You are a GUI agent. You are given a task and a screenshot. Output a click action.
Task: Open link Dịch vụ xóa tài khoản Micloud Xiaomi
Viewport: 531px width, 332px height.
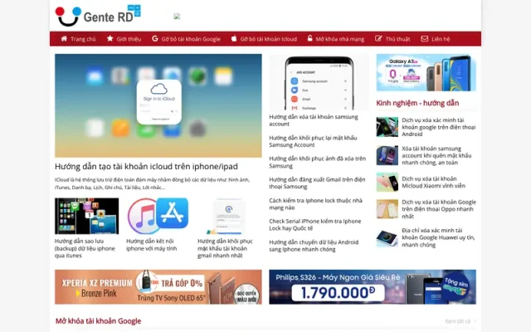click(434, 183)
